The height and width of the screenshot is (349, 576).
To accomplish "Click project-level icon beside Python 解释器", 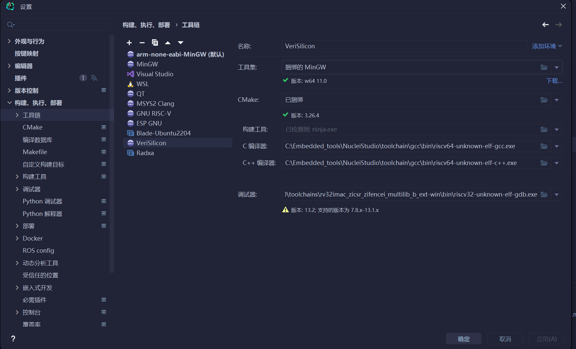I will [104, 213].
